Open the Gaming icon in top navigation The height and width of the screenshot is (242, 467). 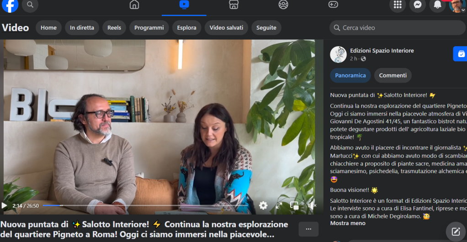pyautogui.click(x=333, y=5)
